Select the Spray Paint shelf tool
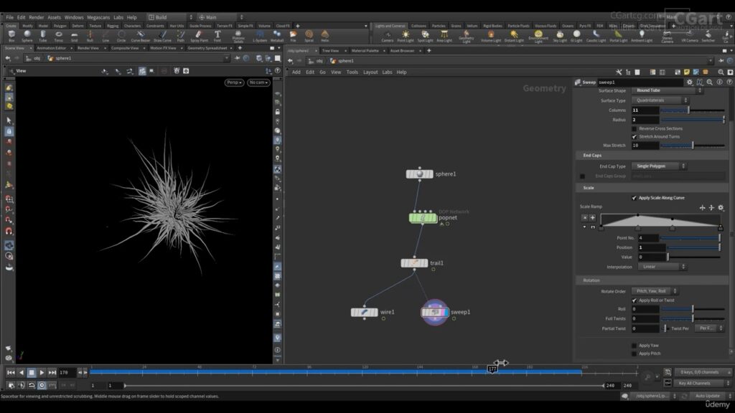The width and height of the screenshot is (735, 413). [199, 36]
